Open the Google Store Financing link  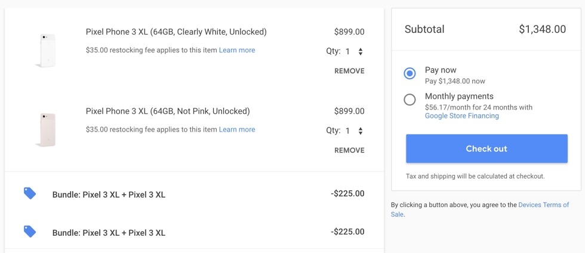(x=461, y=116)
